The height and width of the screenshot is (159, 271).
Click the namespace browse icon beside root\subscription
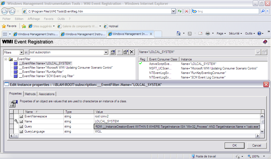tap(112, 52)
